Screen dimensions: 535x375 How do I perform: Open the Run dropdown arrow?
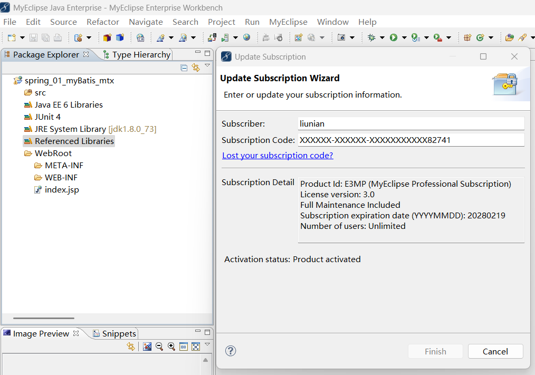tap(404, 37)
